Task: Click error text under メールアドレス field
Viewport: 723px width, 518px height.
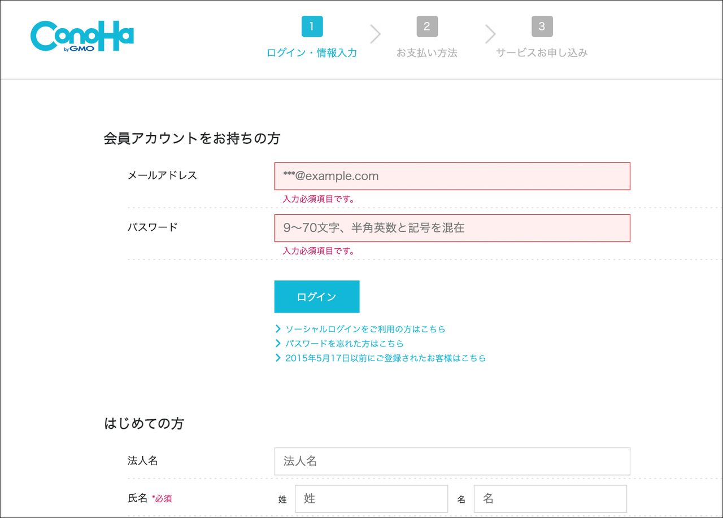Action: coord(319,199)
